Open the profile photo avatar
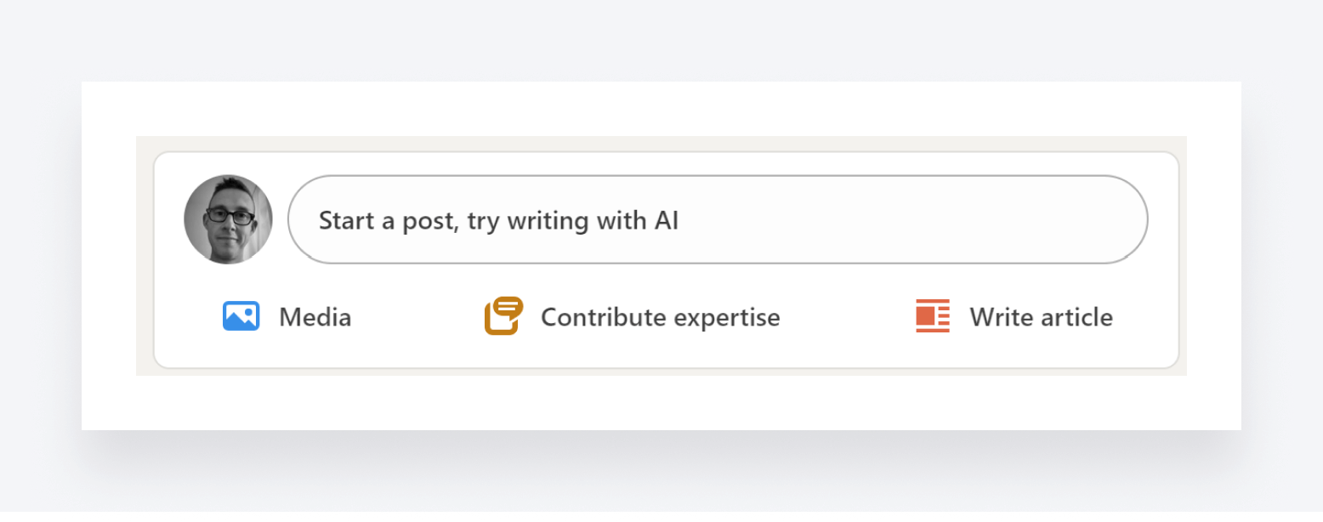The height and width of the screenshot is (522, 1323). tap(228, 219)
